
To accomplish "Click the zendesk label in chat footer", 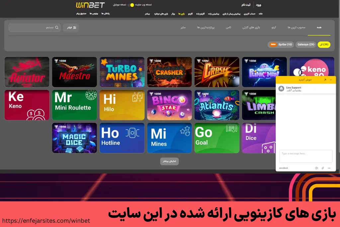I will (284, 168).
